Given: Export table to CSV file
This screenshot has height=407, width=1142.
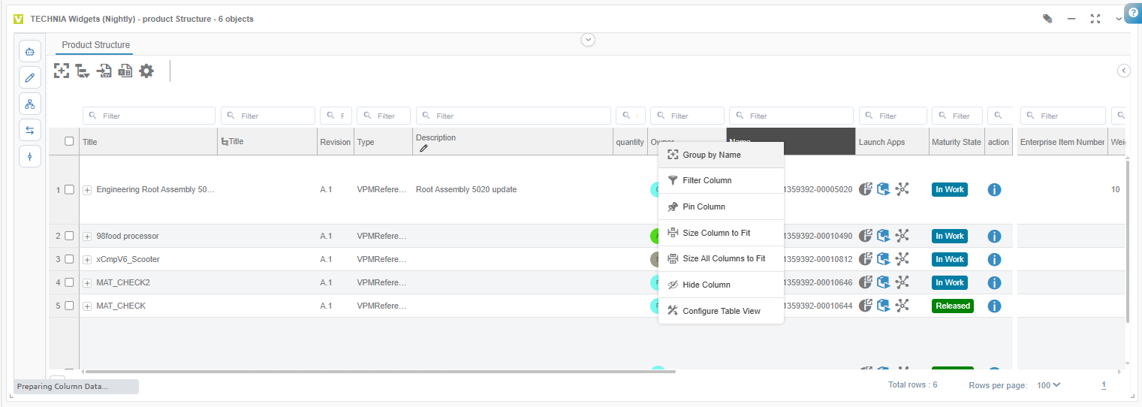Looking at the screenshot, I should point(104,71).
